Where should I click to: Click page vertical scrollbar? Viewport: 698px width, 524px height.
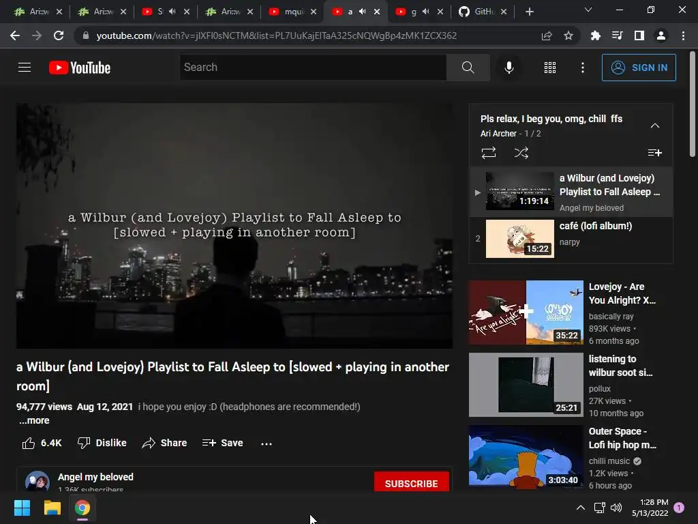[693, 104]
